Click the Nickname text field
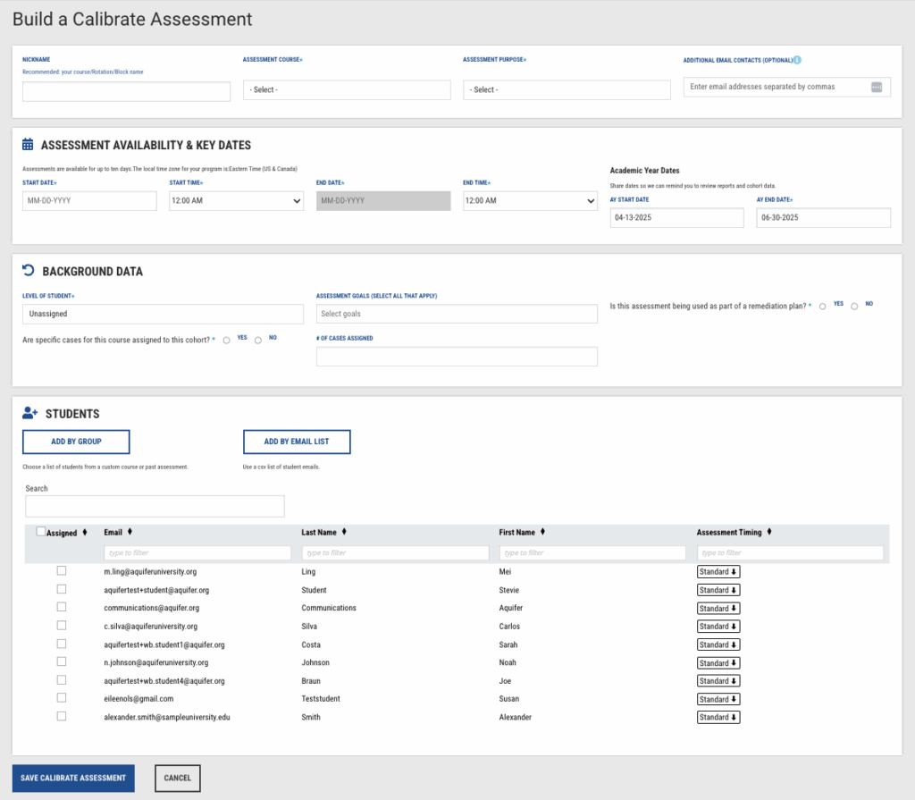This screenshot has height=800, width=915. 126,91
